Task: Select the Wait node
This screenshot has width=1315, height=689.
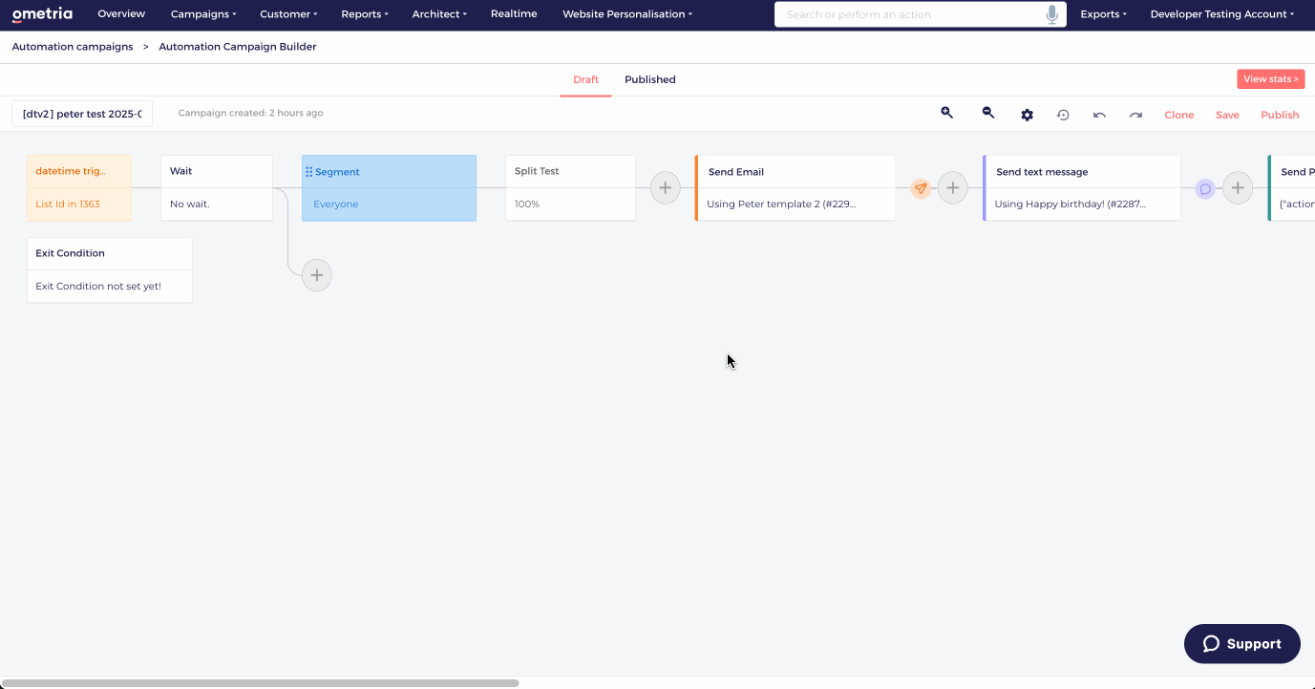Action: [x=217, y=188]
